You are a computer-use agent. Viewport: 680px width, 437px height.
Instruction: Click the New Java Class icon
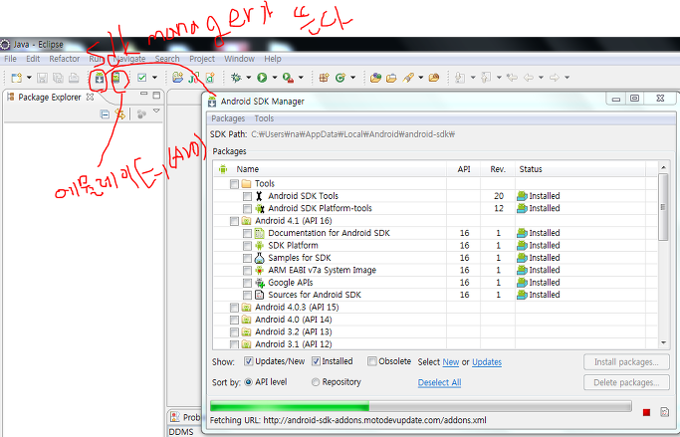coord(340,78)
